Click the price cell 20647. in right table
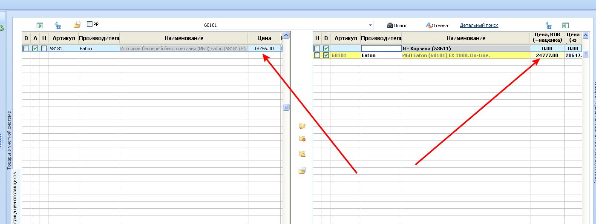Viewport: 596px width, 224px height. click(x=573, y=55)
